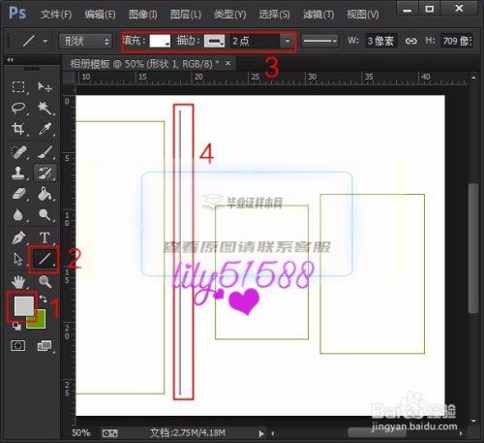This screenshot has width=484, height=443.
Task: Select the Magic Wand tool
Action: [45, 108]
